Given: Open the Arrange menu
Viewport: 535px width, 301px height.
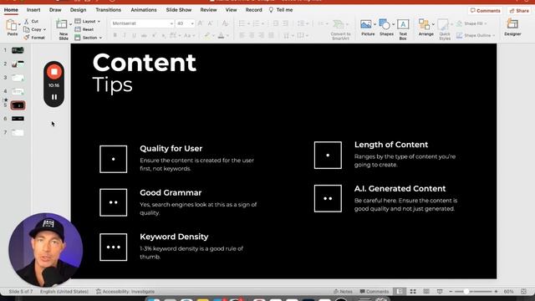Looking at the screenshot, I should click(x=425, y=28).
